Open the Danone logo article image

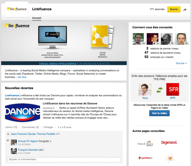pyautogui.click(x=23, y=113)
